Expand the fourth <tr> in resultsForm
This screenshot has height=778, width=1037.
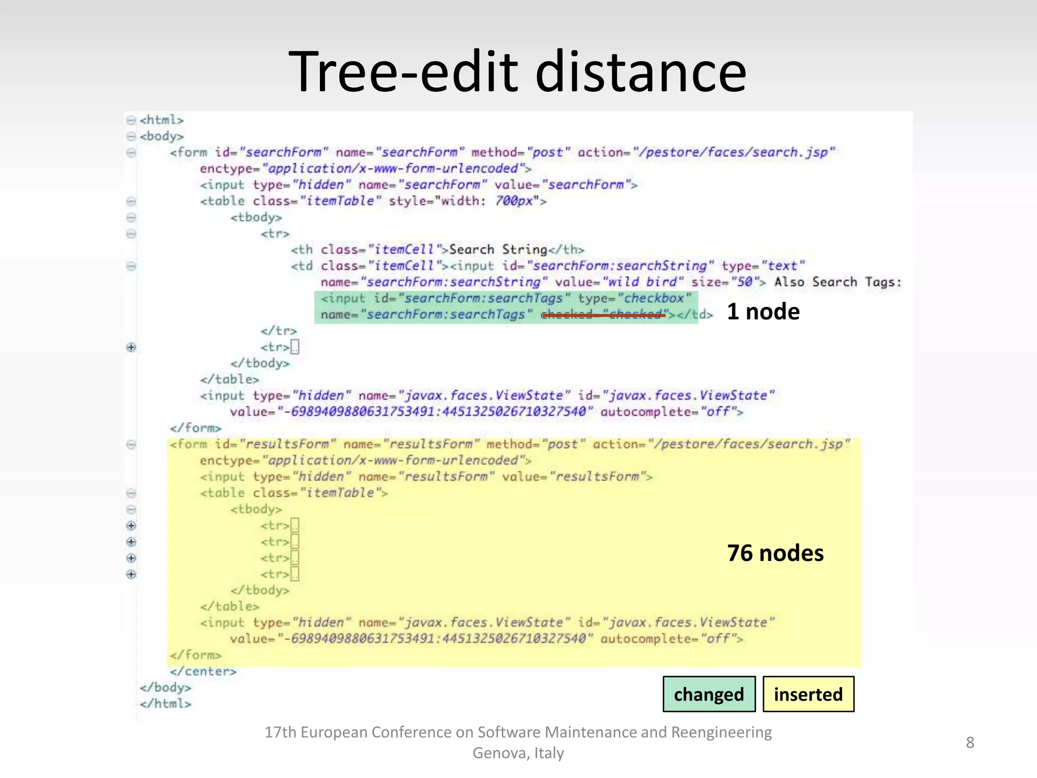click(x=131, y=574)
